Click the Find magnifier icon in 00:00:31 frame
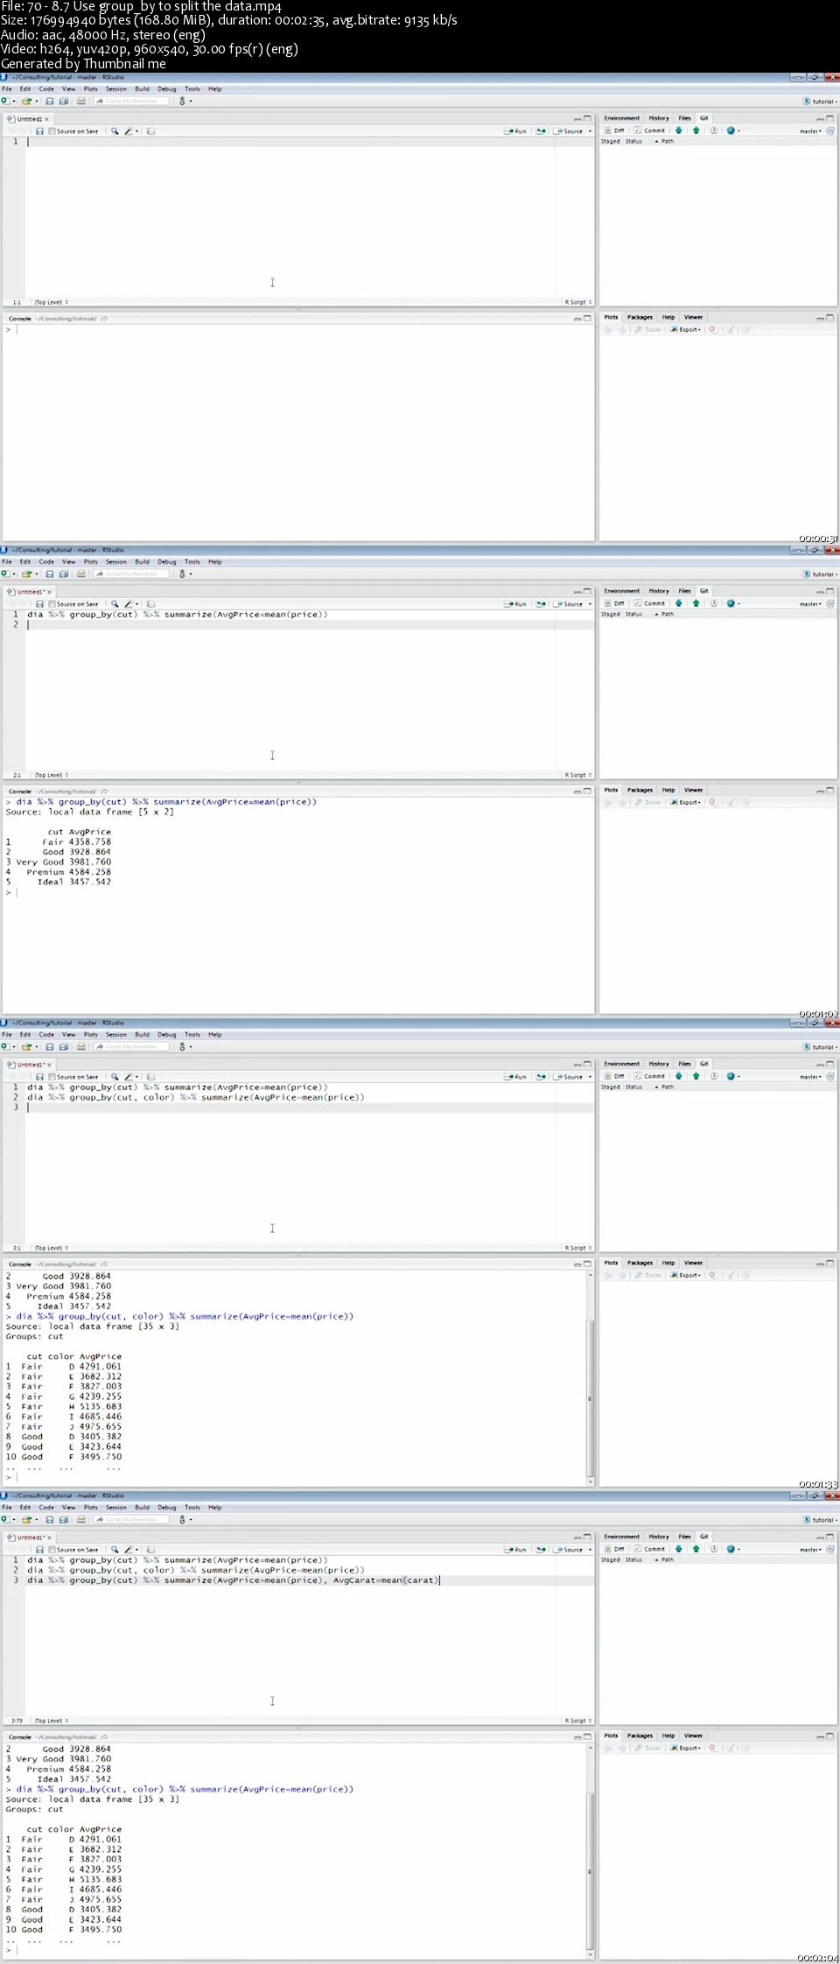This screenshot has width=840, height=1964. click(115, 131)
